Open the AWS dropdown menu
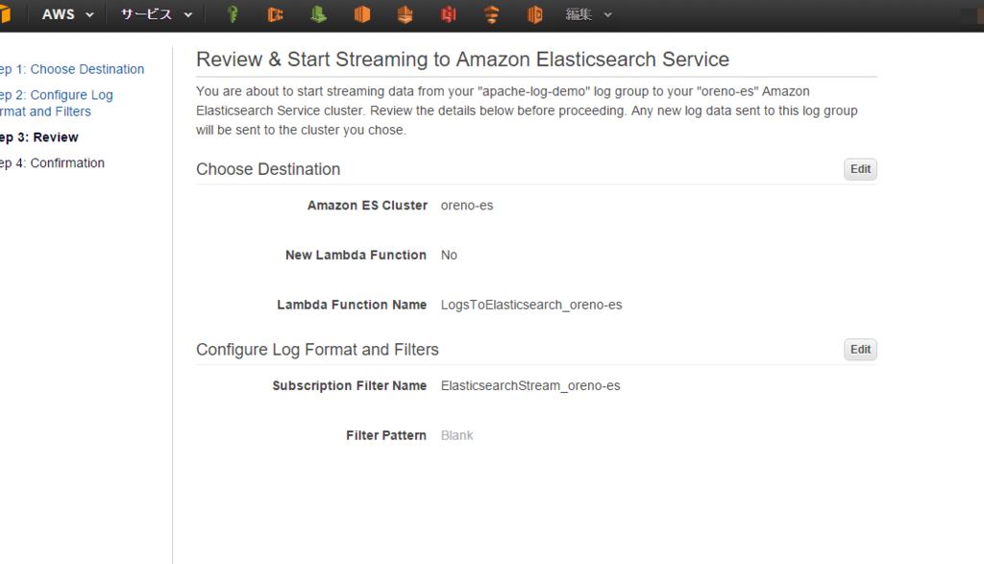Image resolution: width=984 pixels, height=564 pixels. (x=67, y=14)
